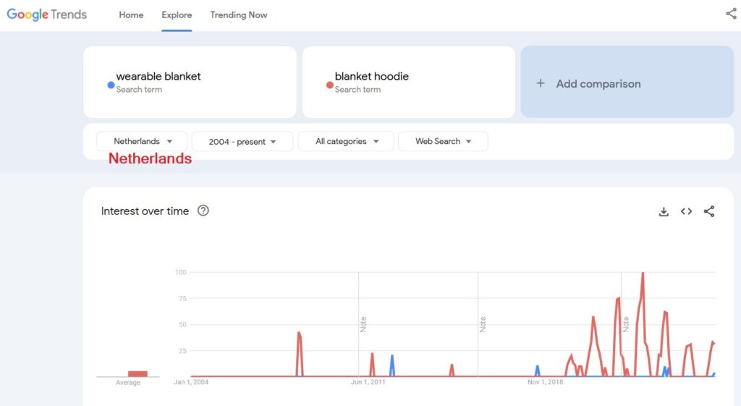Screen dimensions: 741x406
Task: Open the All categories dropdown
Action: pyautogui.click(x=346, y=141)
